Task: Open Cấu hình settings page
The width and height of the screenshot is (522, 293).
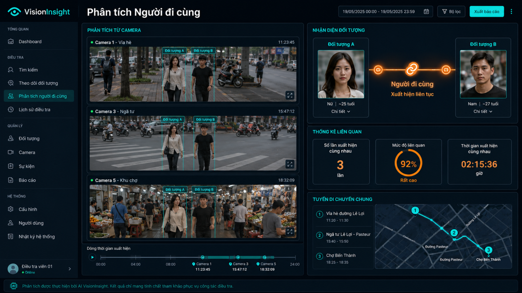Action: tap(39, 209)
